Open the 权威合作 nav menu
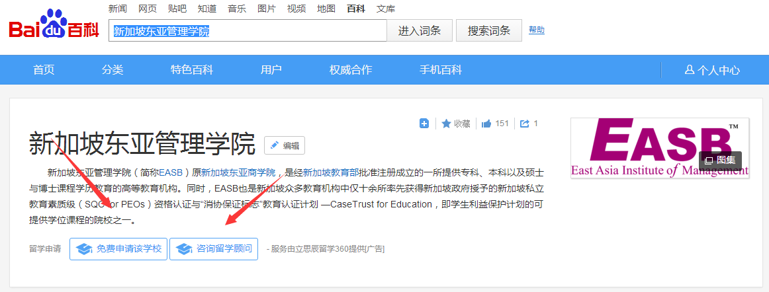This screenshot has height=292, width=769. click(x=351, y=69)
